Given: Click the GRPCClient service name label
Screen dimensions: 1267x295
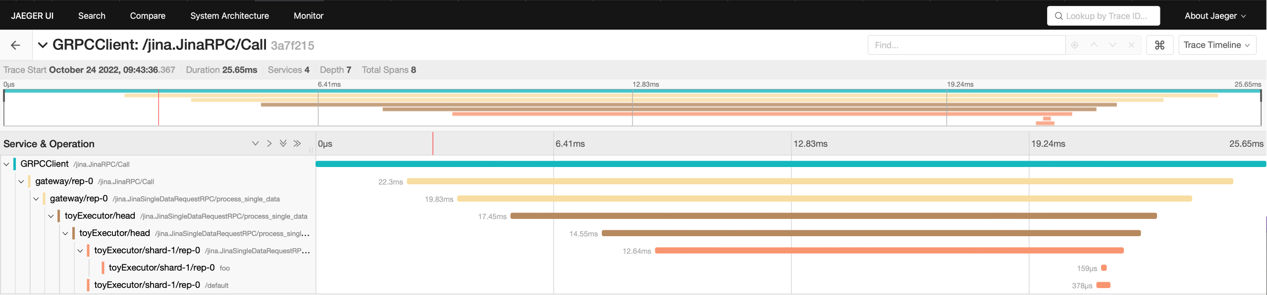Looking at the screenshot, I should coord(44,164).
